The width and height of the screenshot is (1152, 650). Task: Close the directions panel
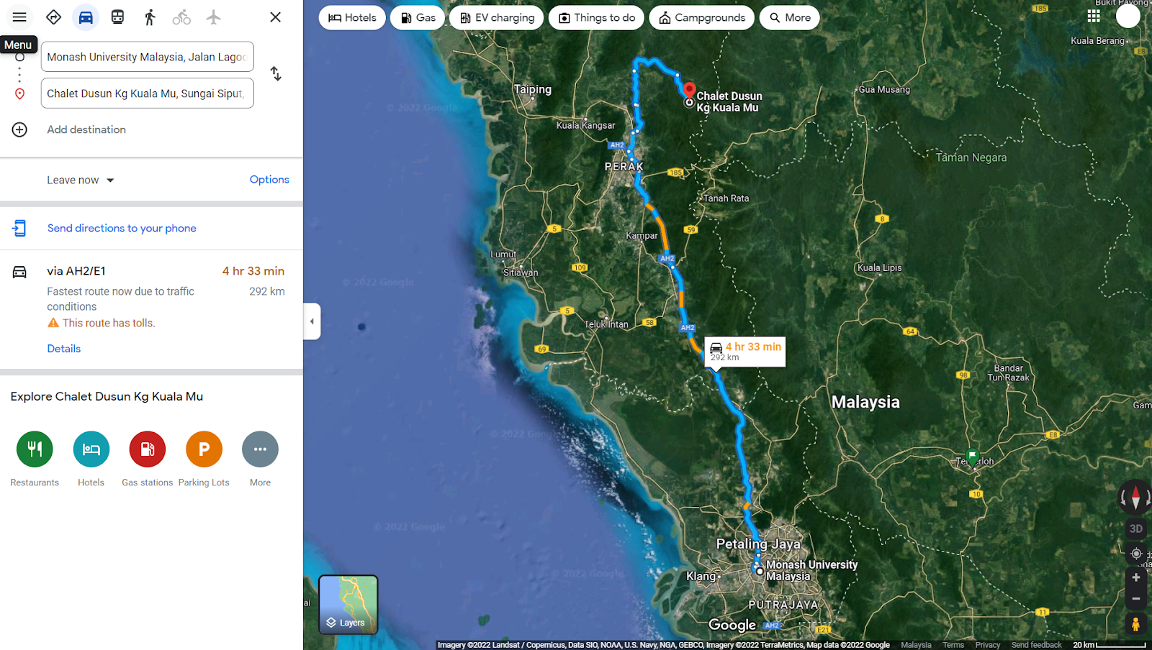[x=275, y=17]
